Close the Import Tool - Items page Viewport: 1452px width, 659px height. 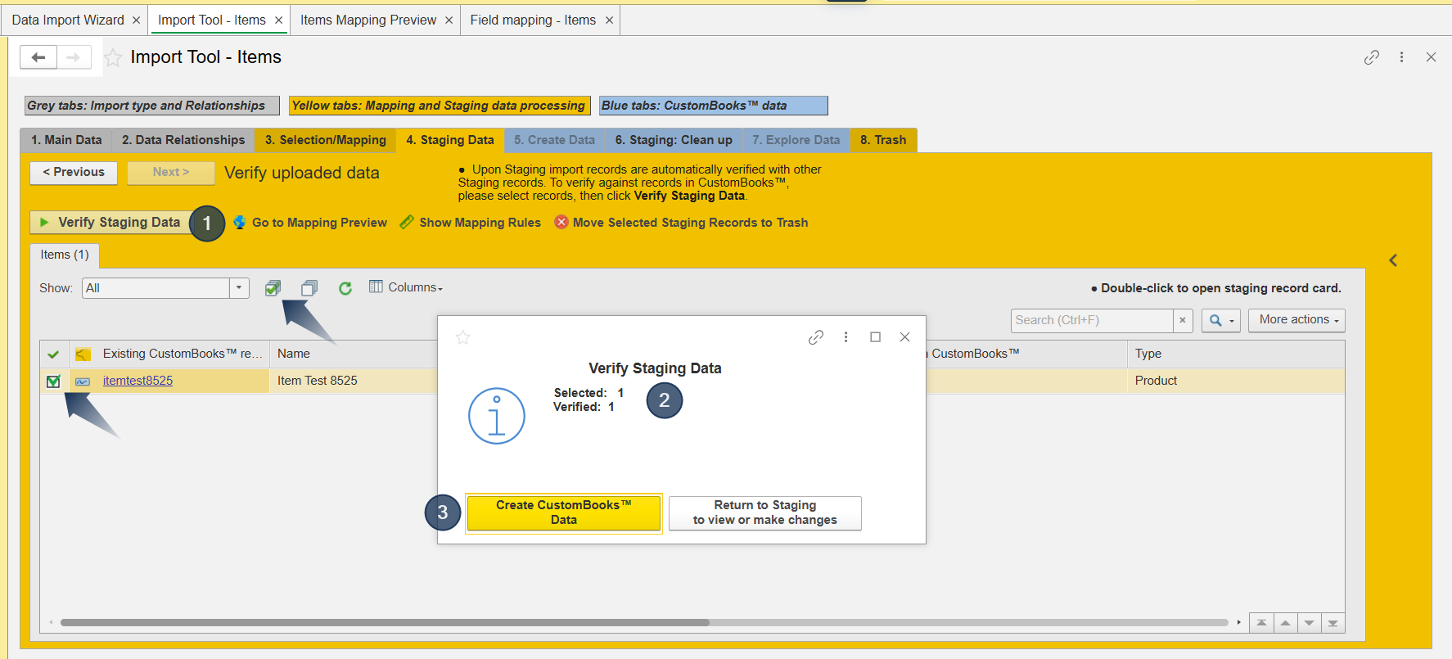point(1431,57)
